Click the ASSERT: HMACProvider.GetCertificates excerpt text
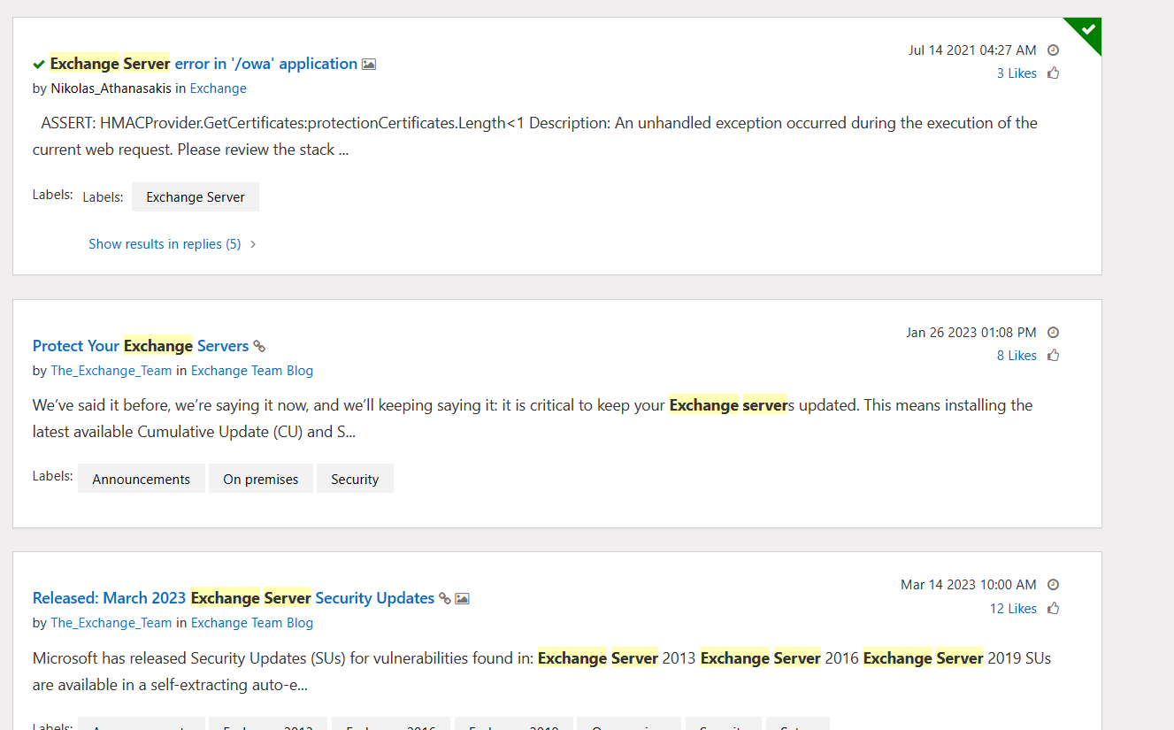The width and height of the screenshot is (1174, 730). coord(535,136)
